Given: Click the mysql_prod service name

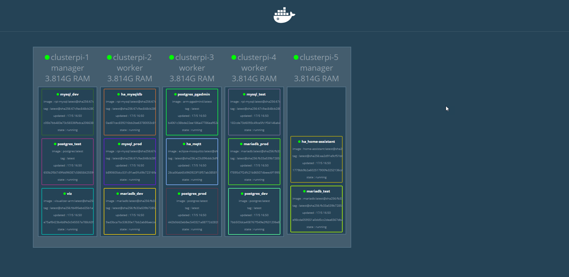Looking at the screenshot, I should coord(132,144).
